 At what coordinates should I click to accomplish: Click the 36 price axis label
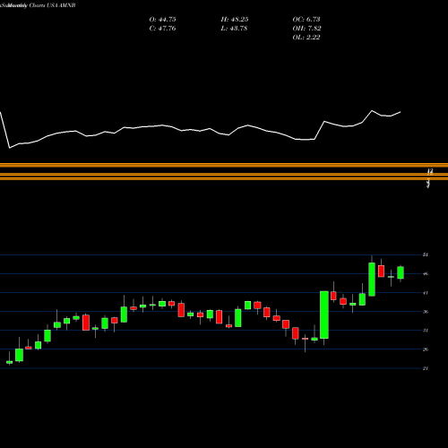426,312
